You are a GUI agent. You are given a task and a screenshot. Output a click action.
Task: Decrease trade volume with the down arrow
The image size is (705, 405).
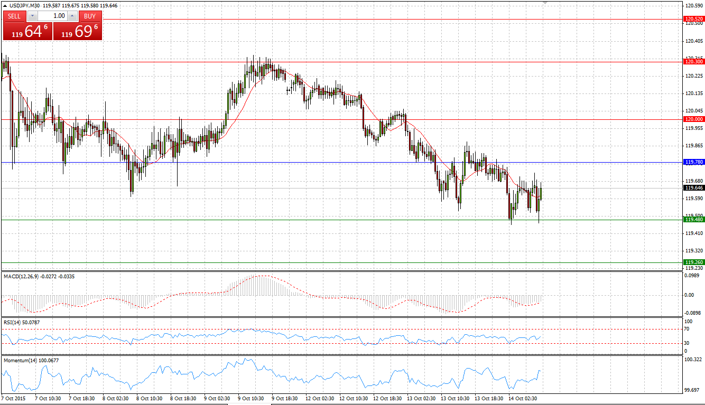(x=32, y=16)
